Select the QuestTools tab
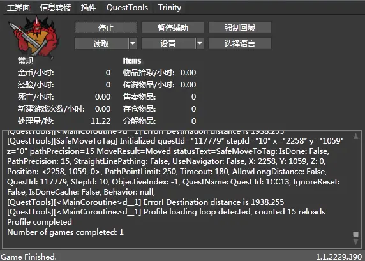This screenshot has height=261, width=365. pos(127,8)
